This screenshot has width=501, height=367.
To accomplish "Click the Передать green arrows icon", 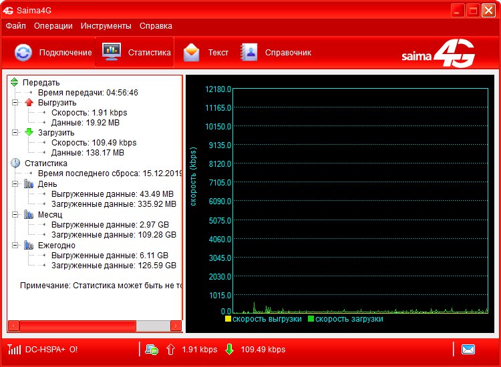I will [x=15, y=82].
